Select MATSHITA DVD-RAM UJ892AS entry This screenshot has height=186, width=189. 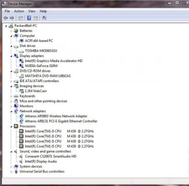click(48, 76)
